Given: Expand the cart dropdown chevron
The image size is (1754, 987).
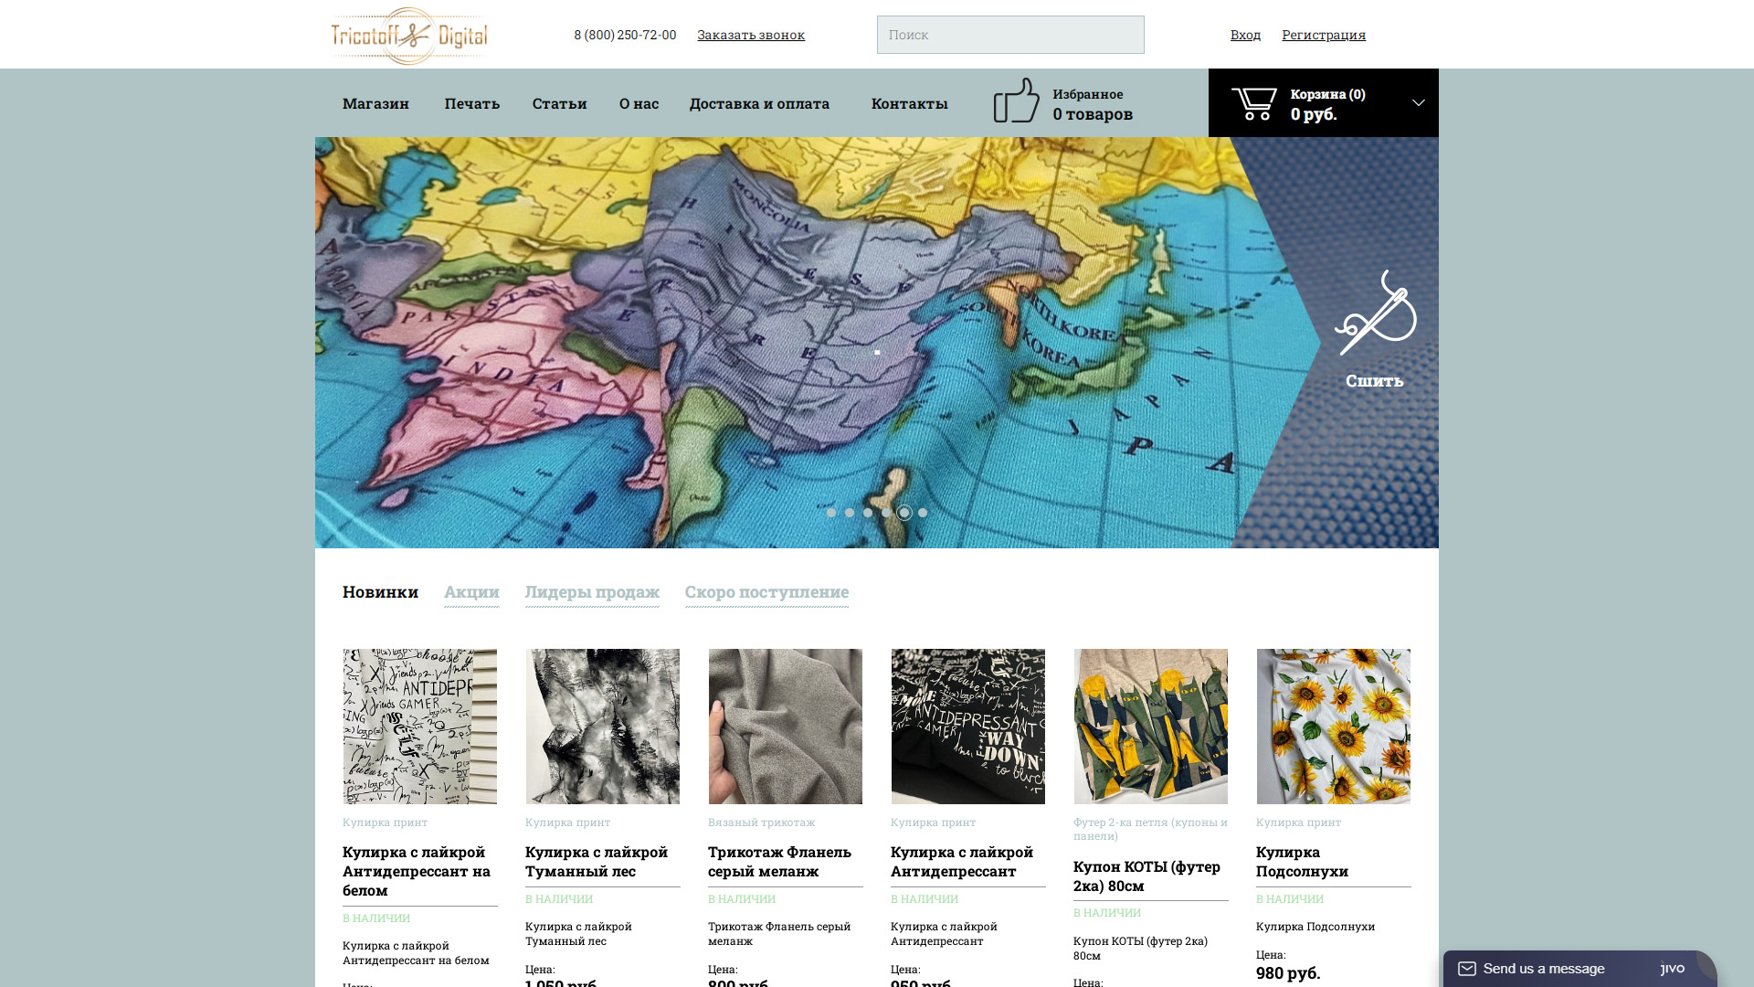Looking at the screenshot, I should [x=1419, y=102].
